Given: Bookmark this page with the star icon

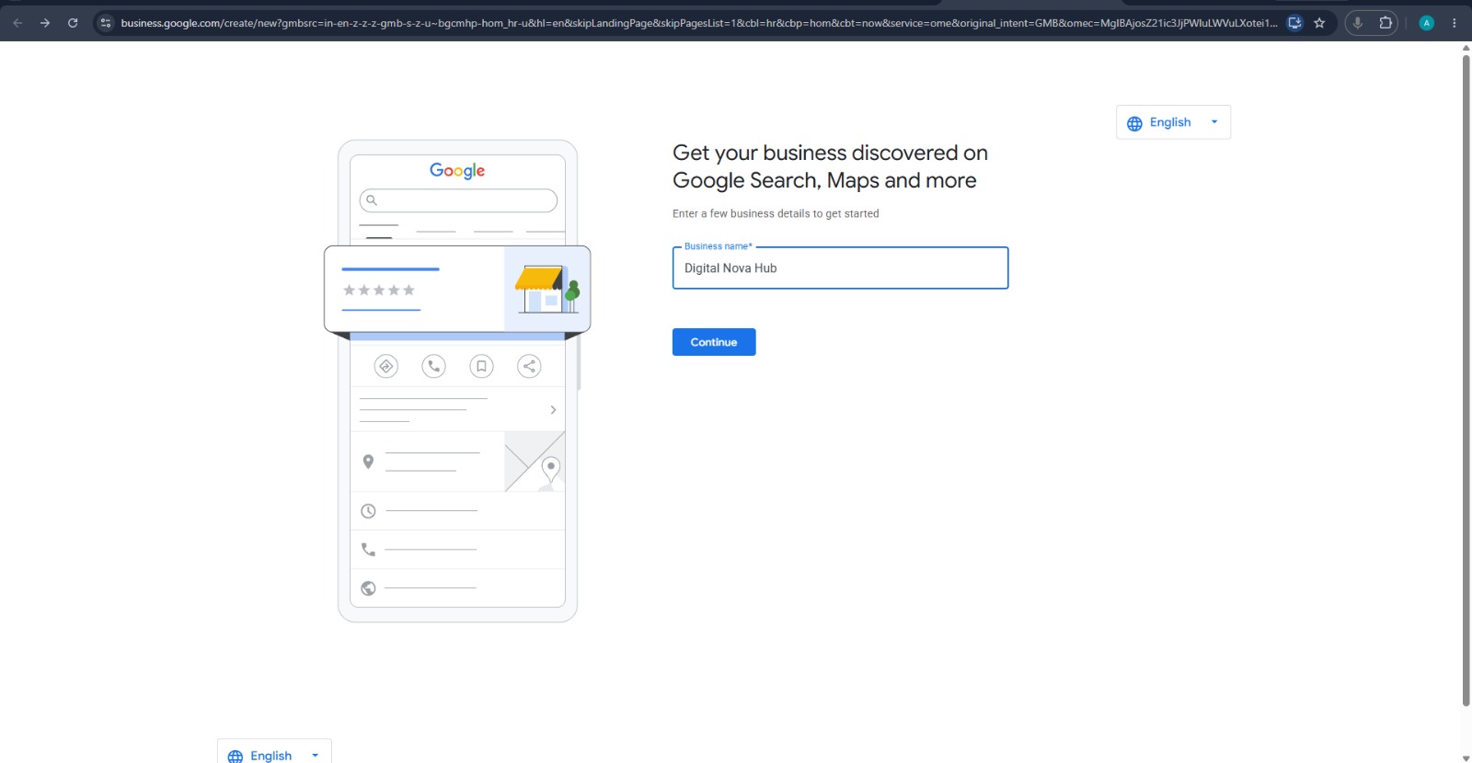Looking at the screenshot, I should tap(1319, 23).
